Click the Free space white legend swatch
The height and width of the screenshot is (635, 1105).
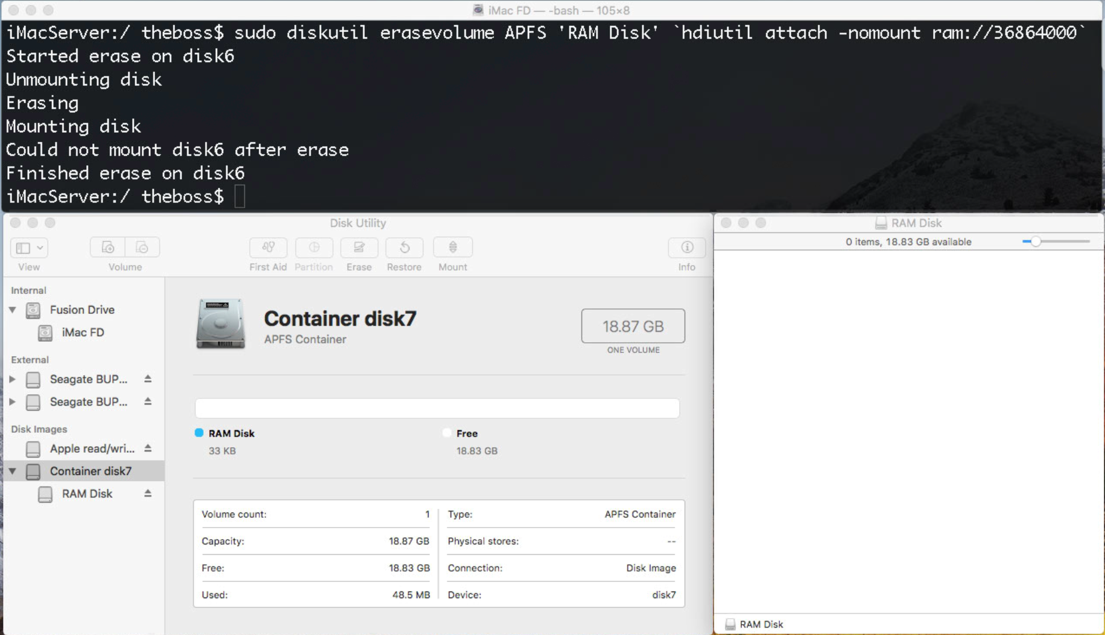(446, 433)
